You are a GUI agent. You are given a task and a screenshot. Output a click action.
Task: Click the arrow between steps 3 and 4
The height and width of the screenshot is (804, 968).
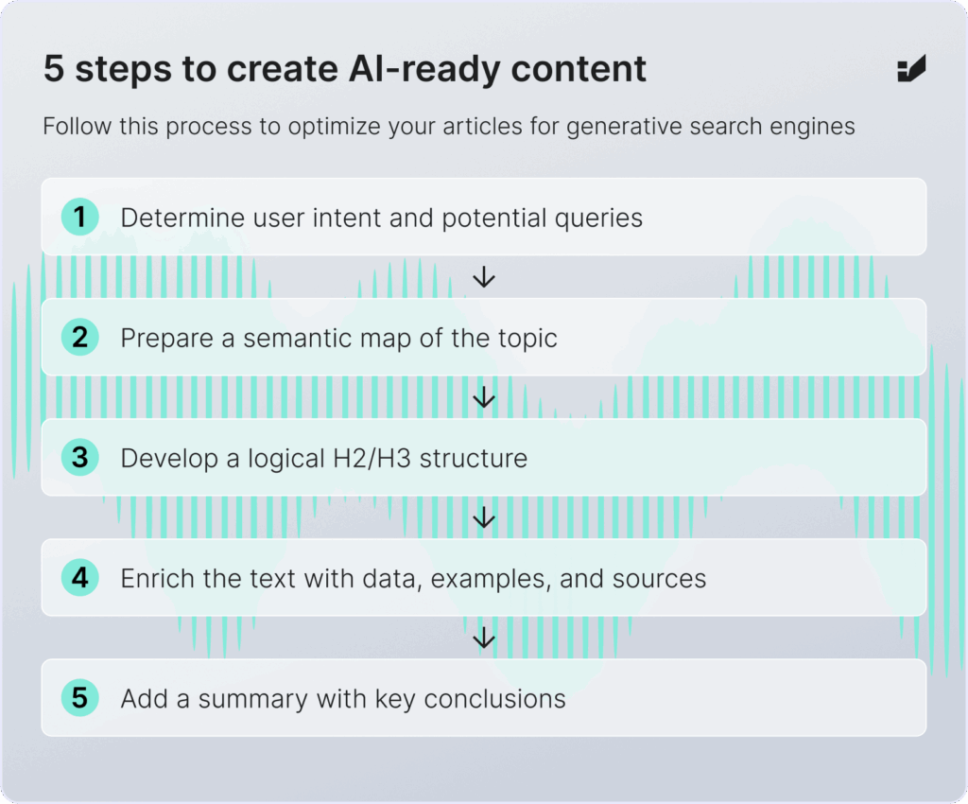(484, 517)
